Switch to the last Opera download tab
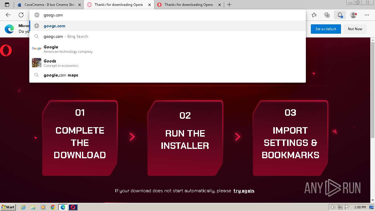This screenshot has width=375, height=211. coord(189,5)
